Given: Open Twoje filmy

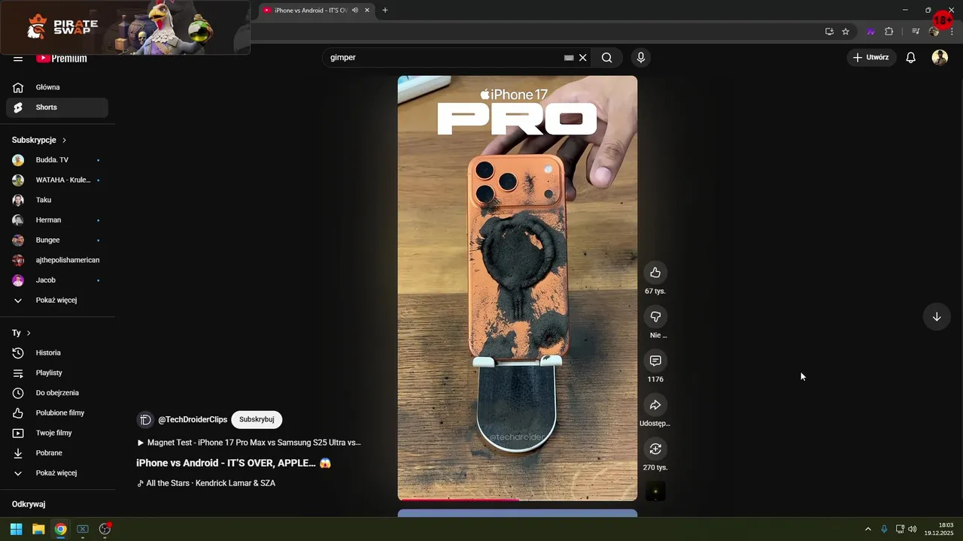Looking at the screenshot, I should point(57,433).
